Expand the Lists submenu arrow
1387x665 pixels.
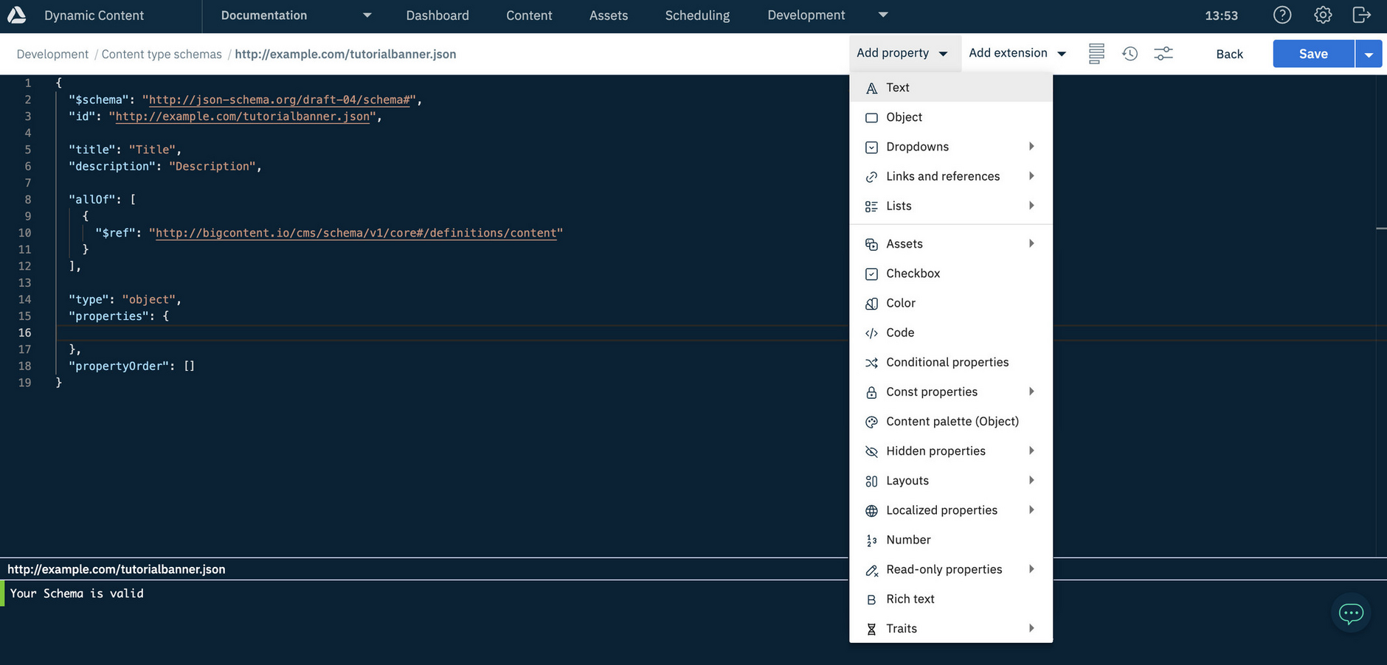[x=1031, y=206]
